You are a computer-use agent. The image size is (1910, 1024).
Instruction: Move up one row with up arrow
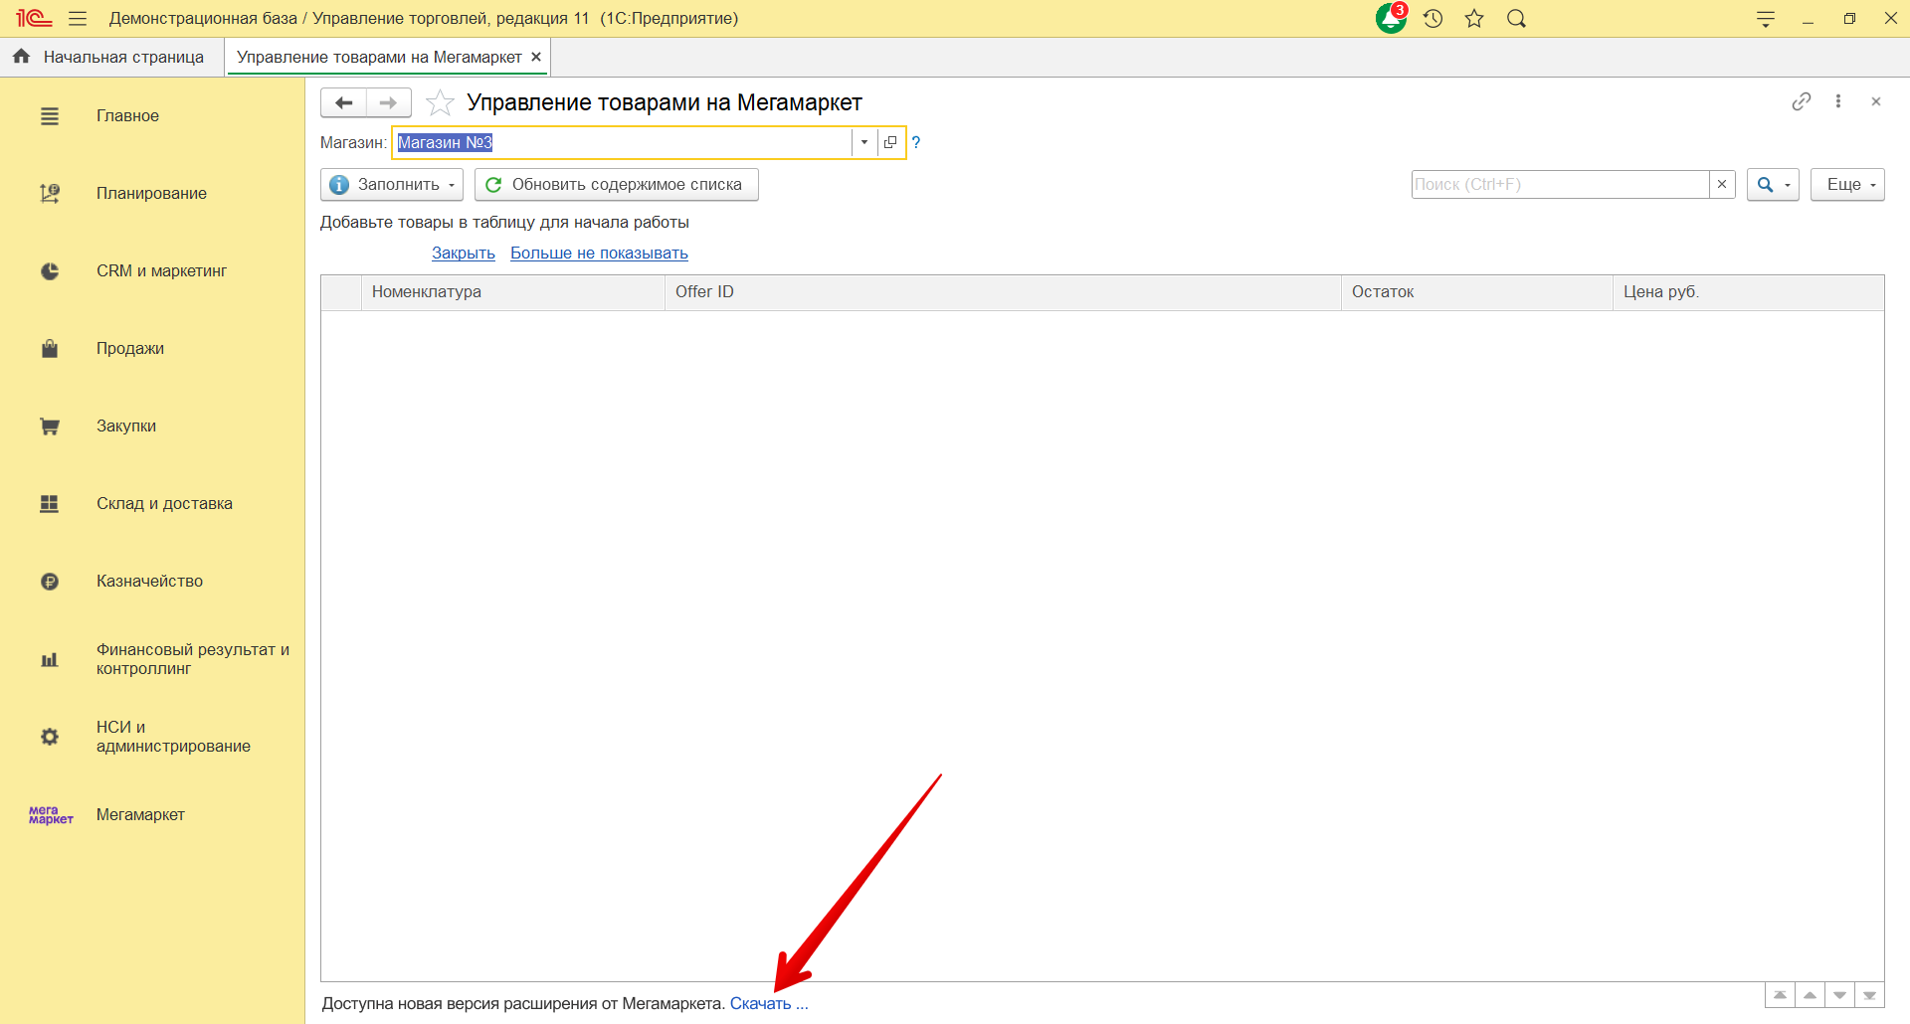1810,995
